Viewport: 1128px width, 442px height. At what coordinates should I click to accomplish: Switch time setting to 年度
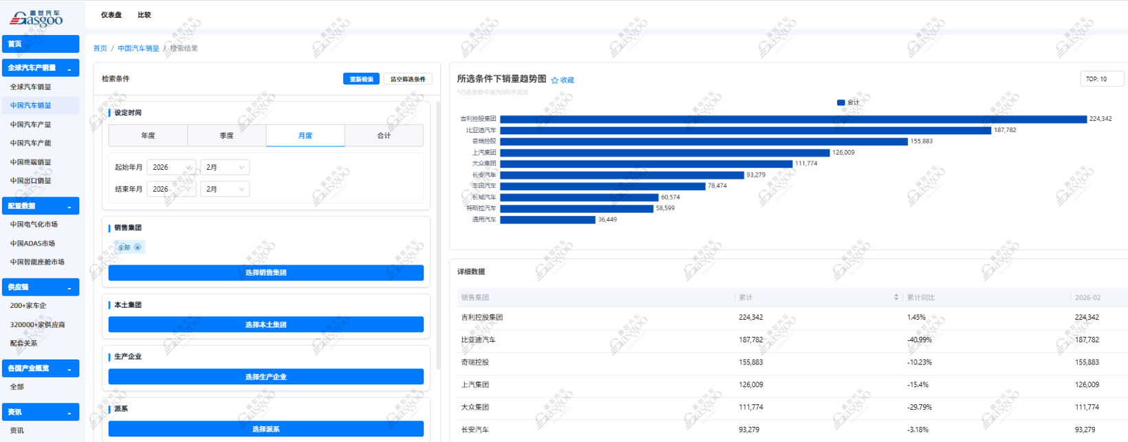click(148, 135)
